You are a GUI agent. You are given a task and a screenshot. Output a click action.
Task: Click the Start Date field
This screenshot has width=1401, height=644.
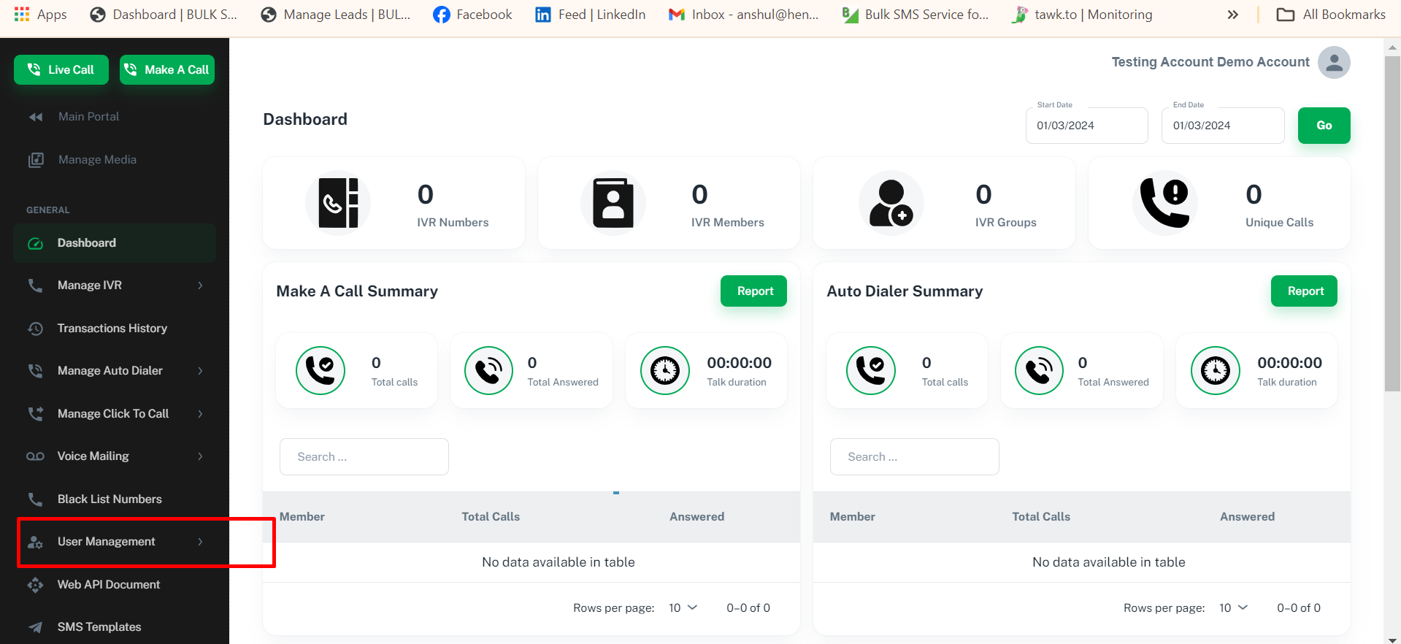click(1086, 126)
